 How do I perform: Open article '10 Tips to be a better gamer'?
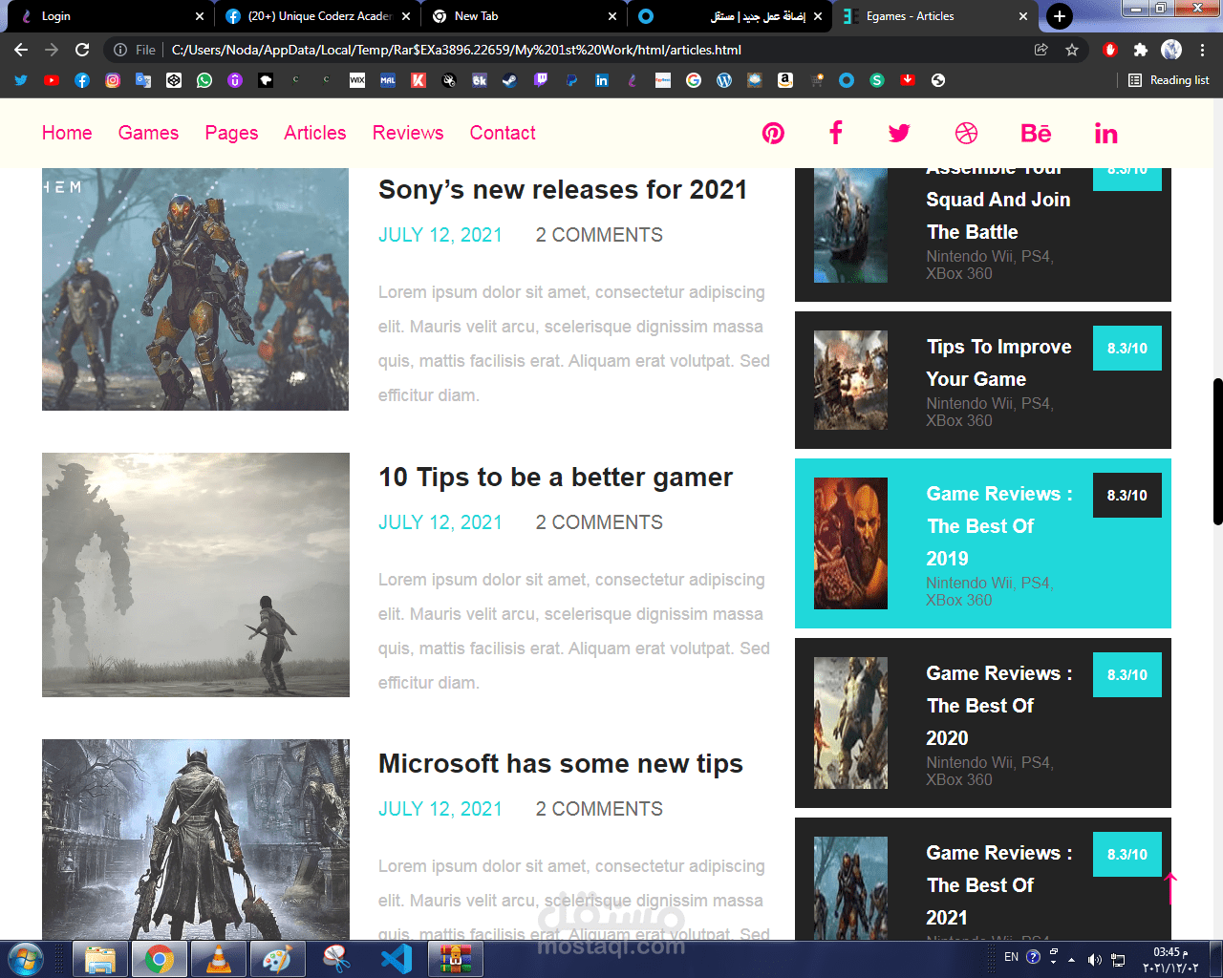(555, 478)
